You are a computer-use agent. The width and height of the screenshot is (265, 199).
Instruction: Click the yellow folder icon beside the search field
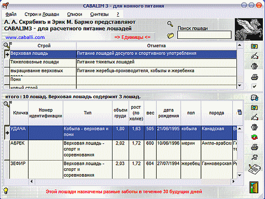(170, 35)
